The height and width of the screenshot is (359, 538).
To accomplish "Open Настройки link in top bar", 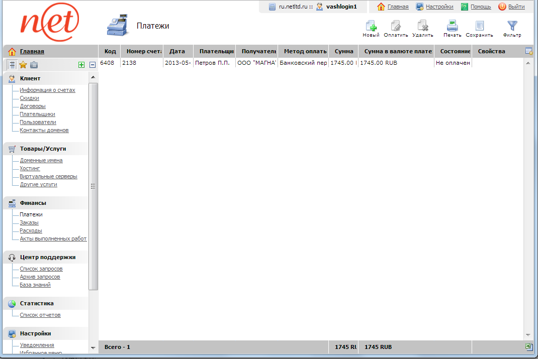I will tap(439, 7).
